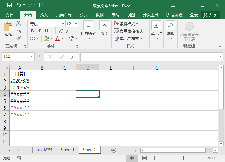Switch to the Sheet1 tab
Screen dimensions: 225x162
67,150
